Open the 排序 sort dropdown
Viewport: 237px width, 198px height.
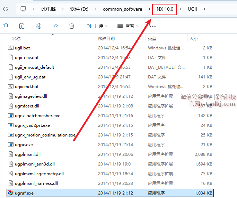[97, 26]
